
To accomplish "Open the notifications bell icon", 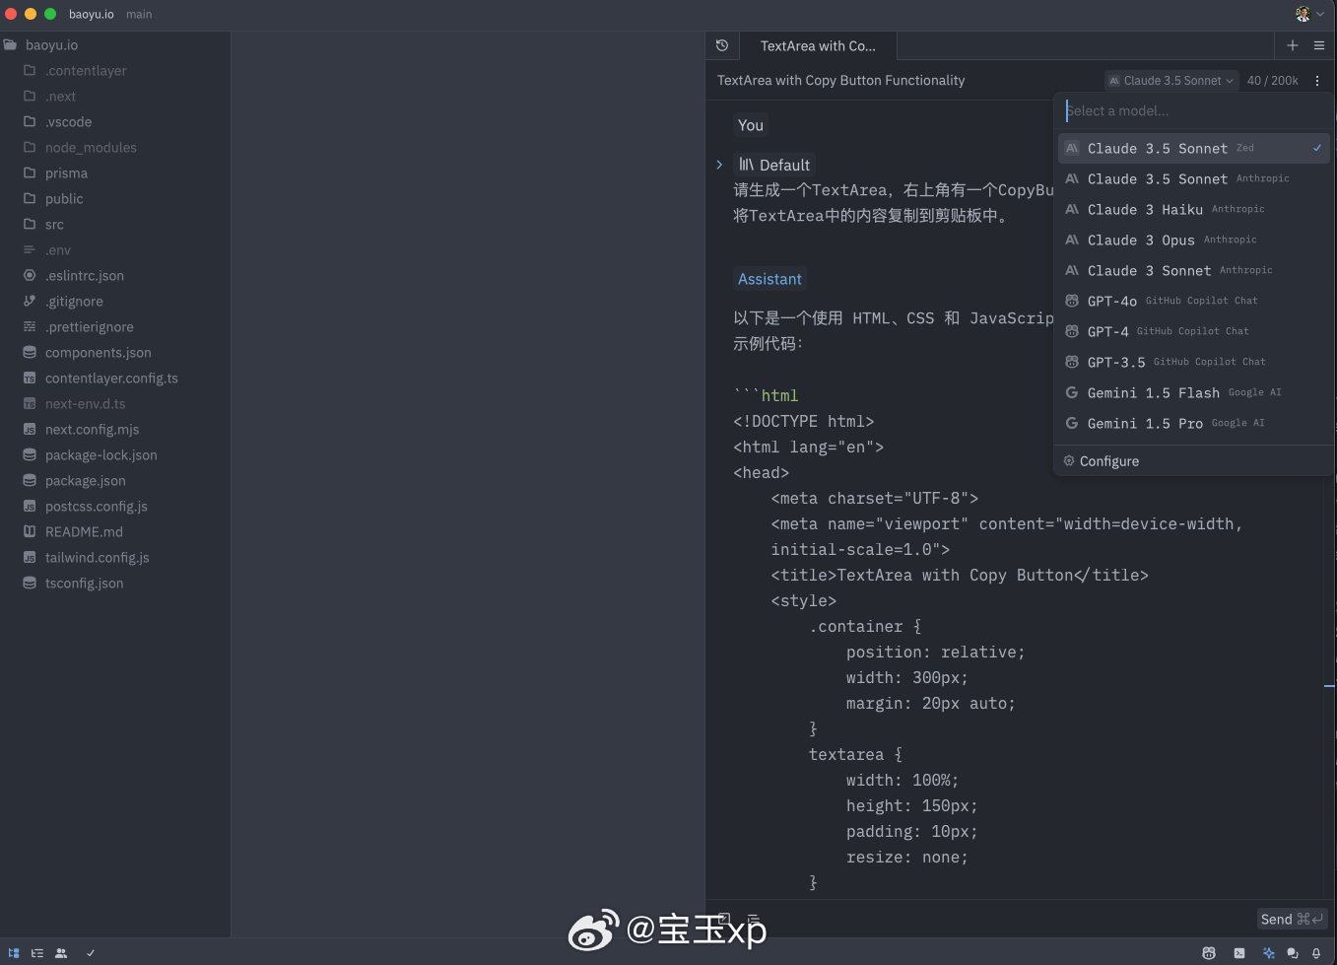I will coord(1316,953).
